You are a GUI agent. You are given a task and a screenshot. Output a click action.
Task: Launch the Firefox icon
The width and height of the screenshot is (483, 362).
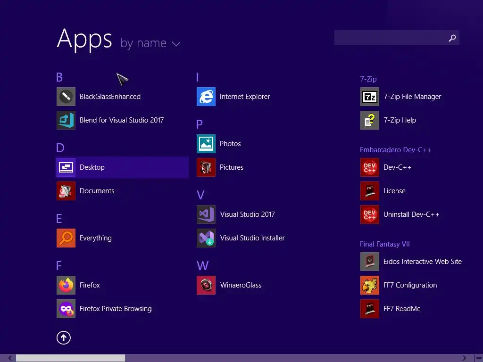click(66, 285)
